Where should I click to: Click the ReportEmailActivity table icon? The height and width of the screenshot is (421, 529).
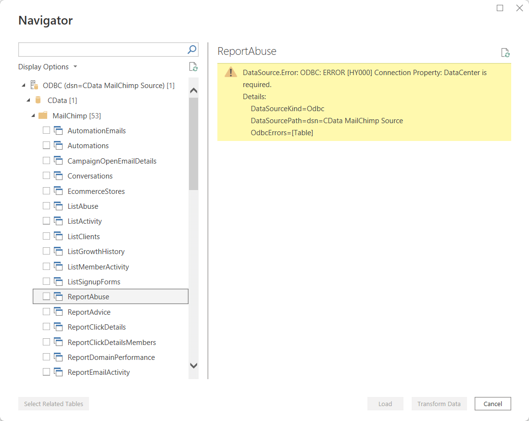point(58,372)
